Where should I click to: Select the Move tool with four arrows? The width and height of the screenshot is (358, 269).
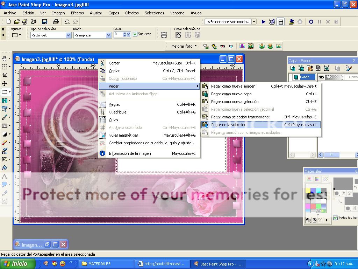pyautogui.click(x=4, y=84)
